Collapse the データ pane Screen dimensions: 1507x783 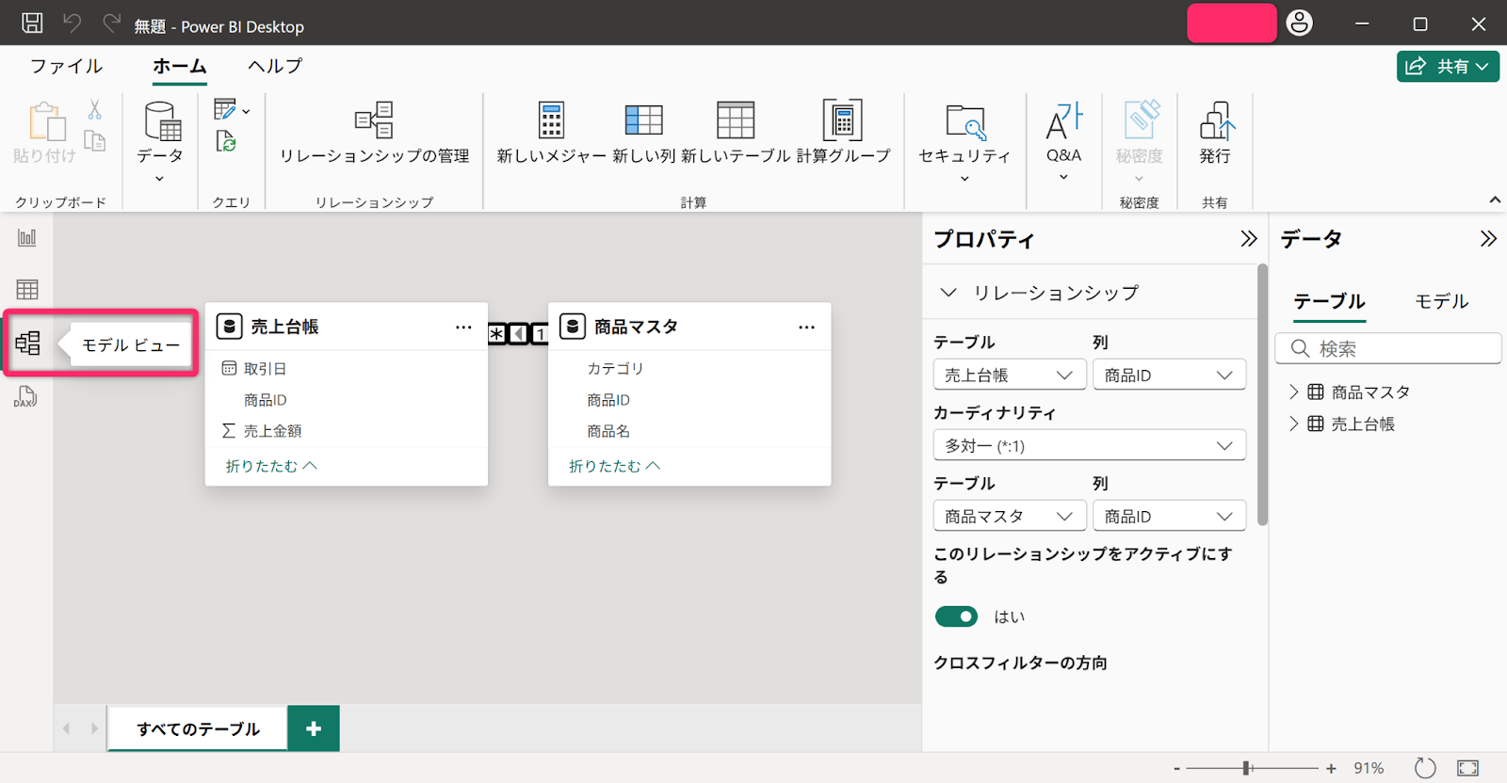(1488, 239)
